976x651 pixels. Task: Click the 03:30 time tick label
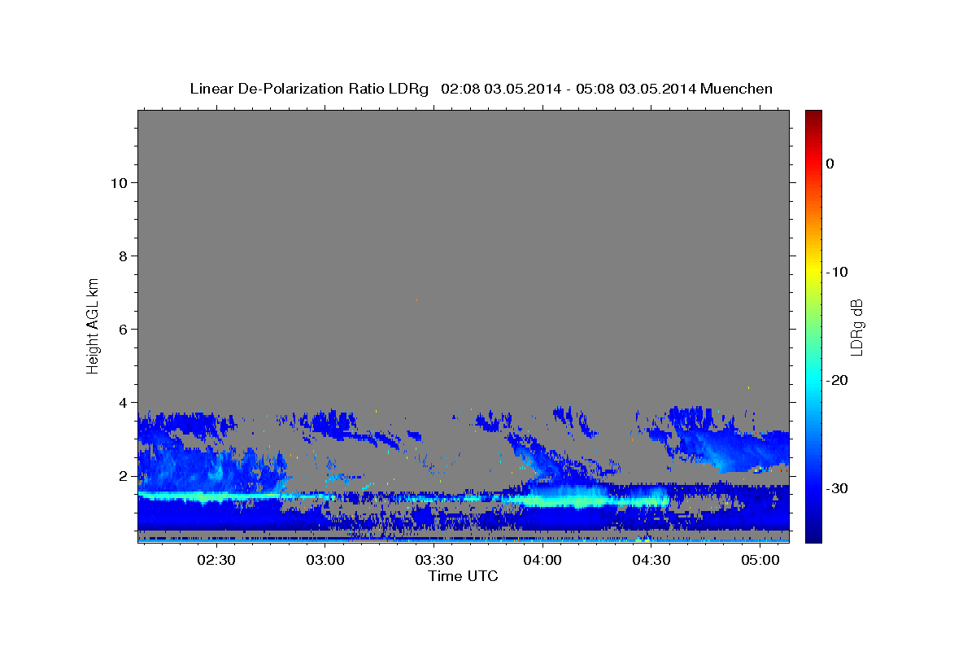pos(434,560)
